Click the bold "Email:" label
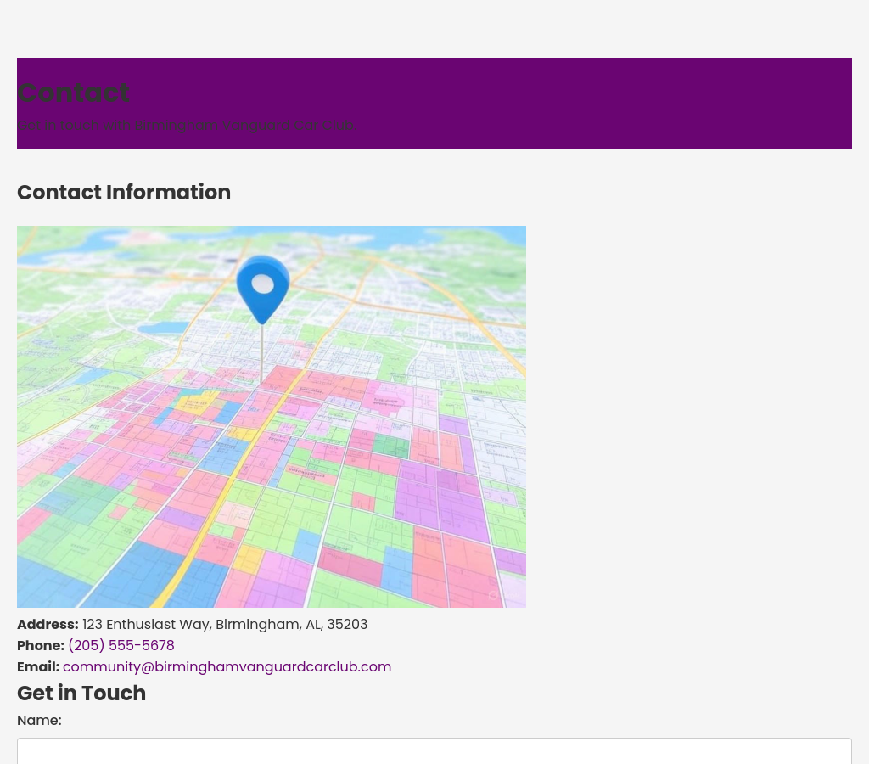The width and height of the screenshot is (869, 764). click(38, 666)
